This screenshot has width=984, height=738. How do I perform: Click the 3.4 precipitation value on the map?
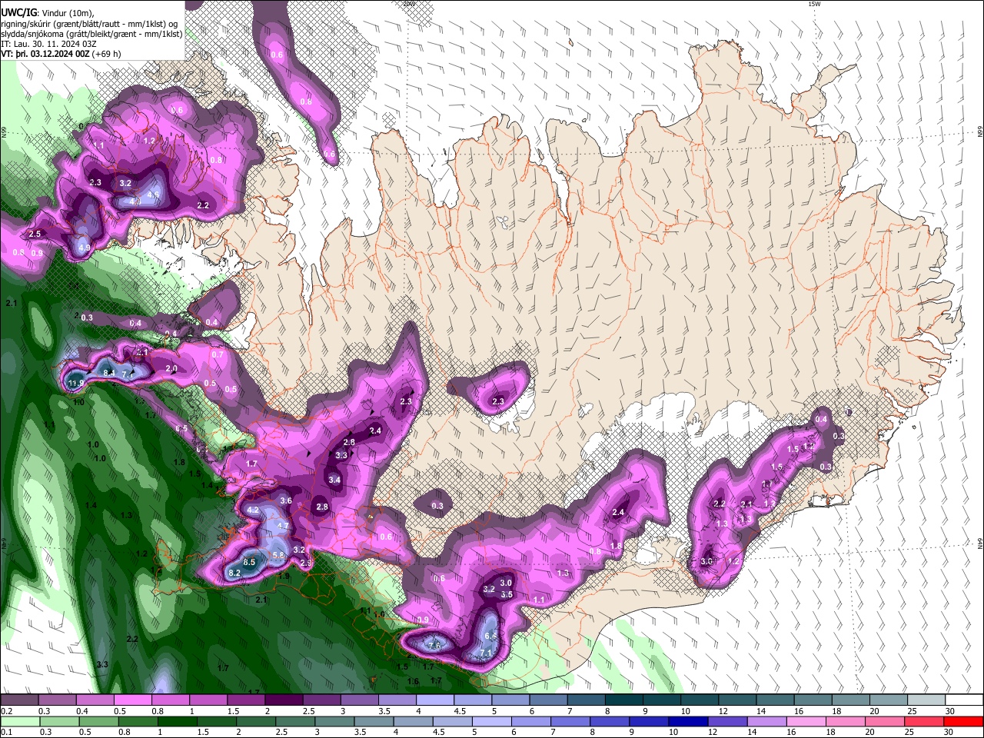[334, 480]
